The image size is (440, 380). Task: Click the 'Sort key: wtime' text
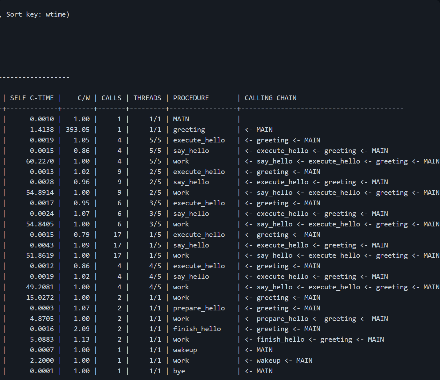[38, 14]
